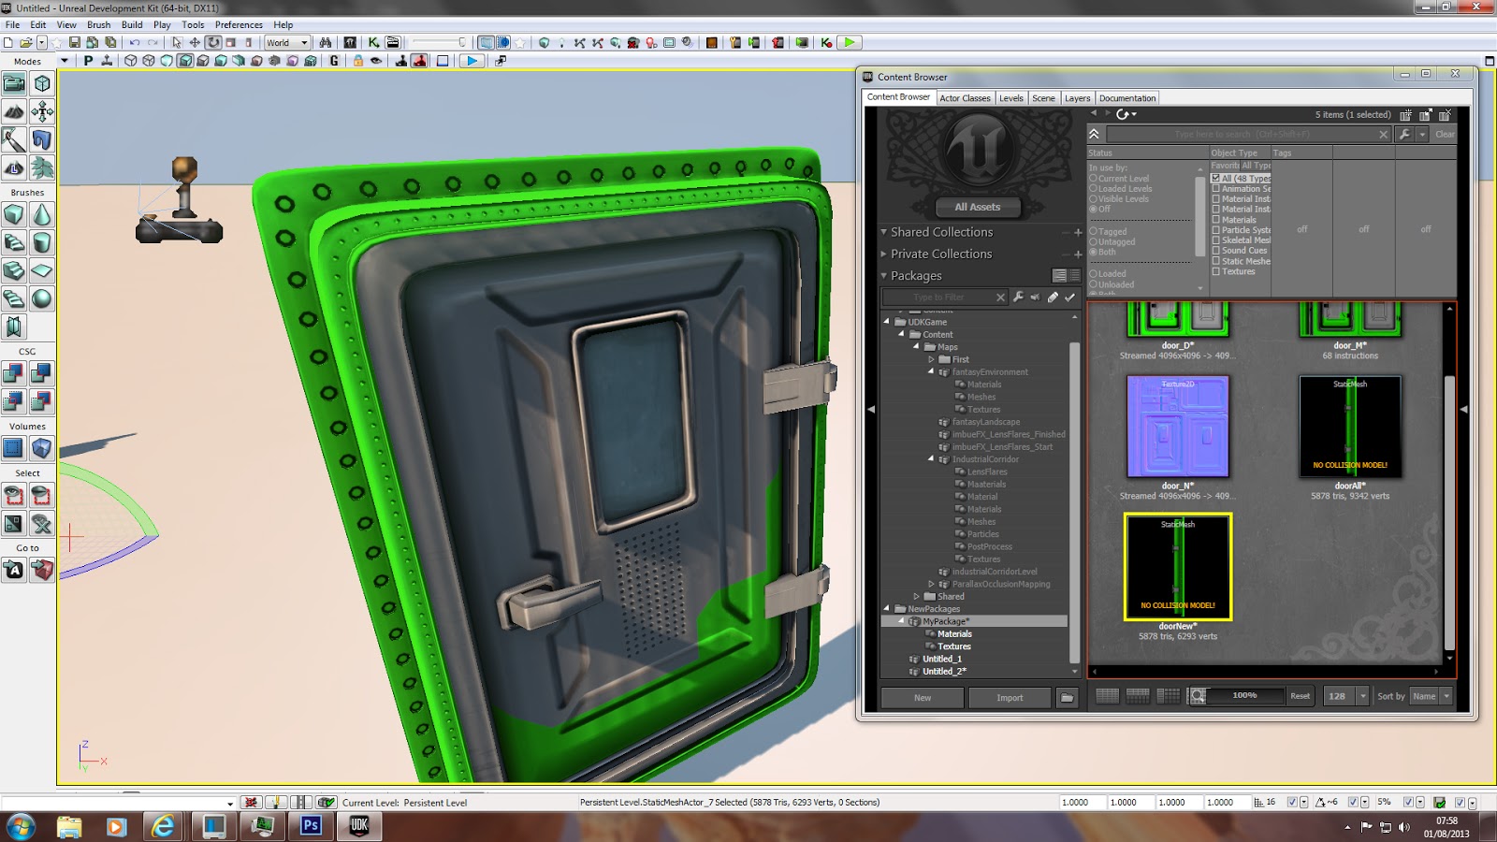Image resolution: width=1497 pixels, height=842 pixels.
Task: Toggle All (48 Types) checkbox
Action: [1215, 178]
